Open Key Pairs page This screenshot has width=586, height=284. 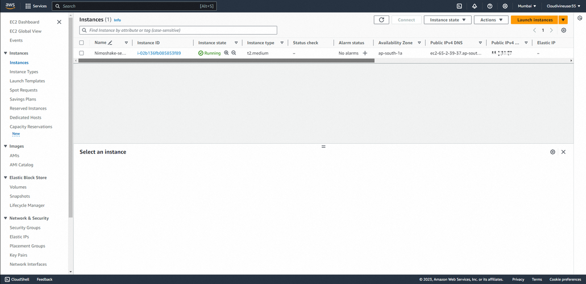(x=18, y=255)
